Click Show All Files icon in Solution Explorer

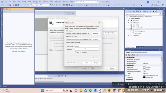tap(148, 12)
